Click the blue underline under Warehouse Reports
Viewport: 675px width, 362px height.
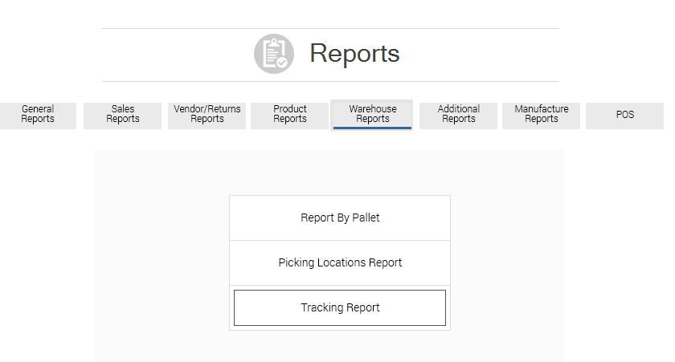pyautogui.click(x=373, y=127)
